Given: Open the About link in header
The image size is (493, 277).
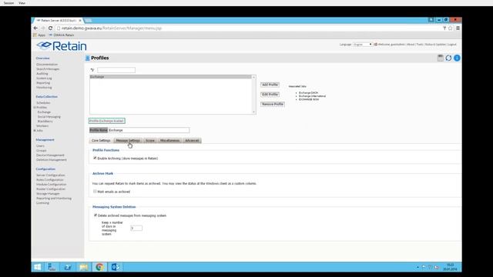Looking at the screenshot, I should pyautogui.click(x=411, y=45).
